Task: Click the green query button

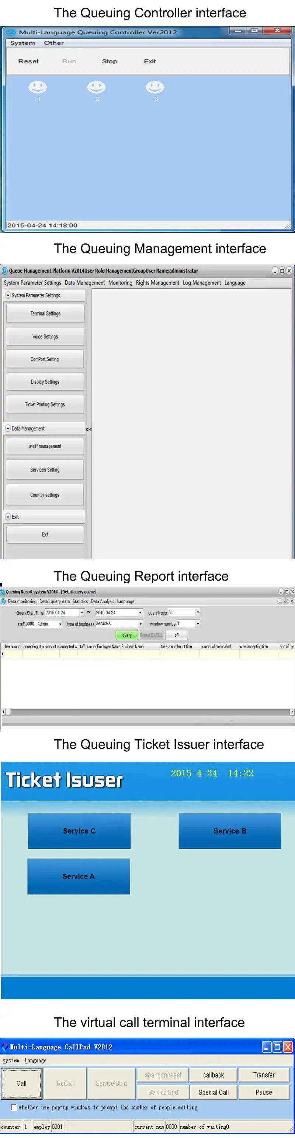Action: point(127,635)
